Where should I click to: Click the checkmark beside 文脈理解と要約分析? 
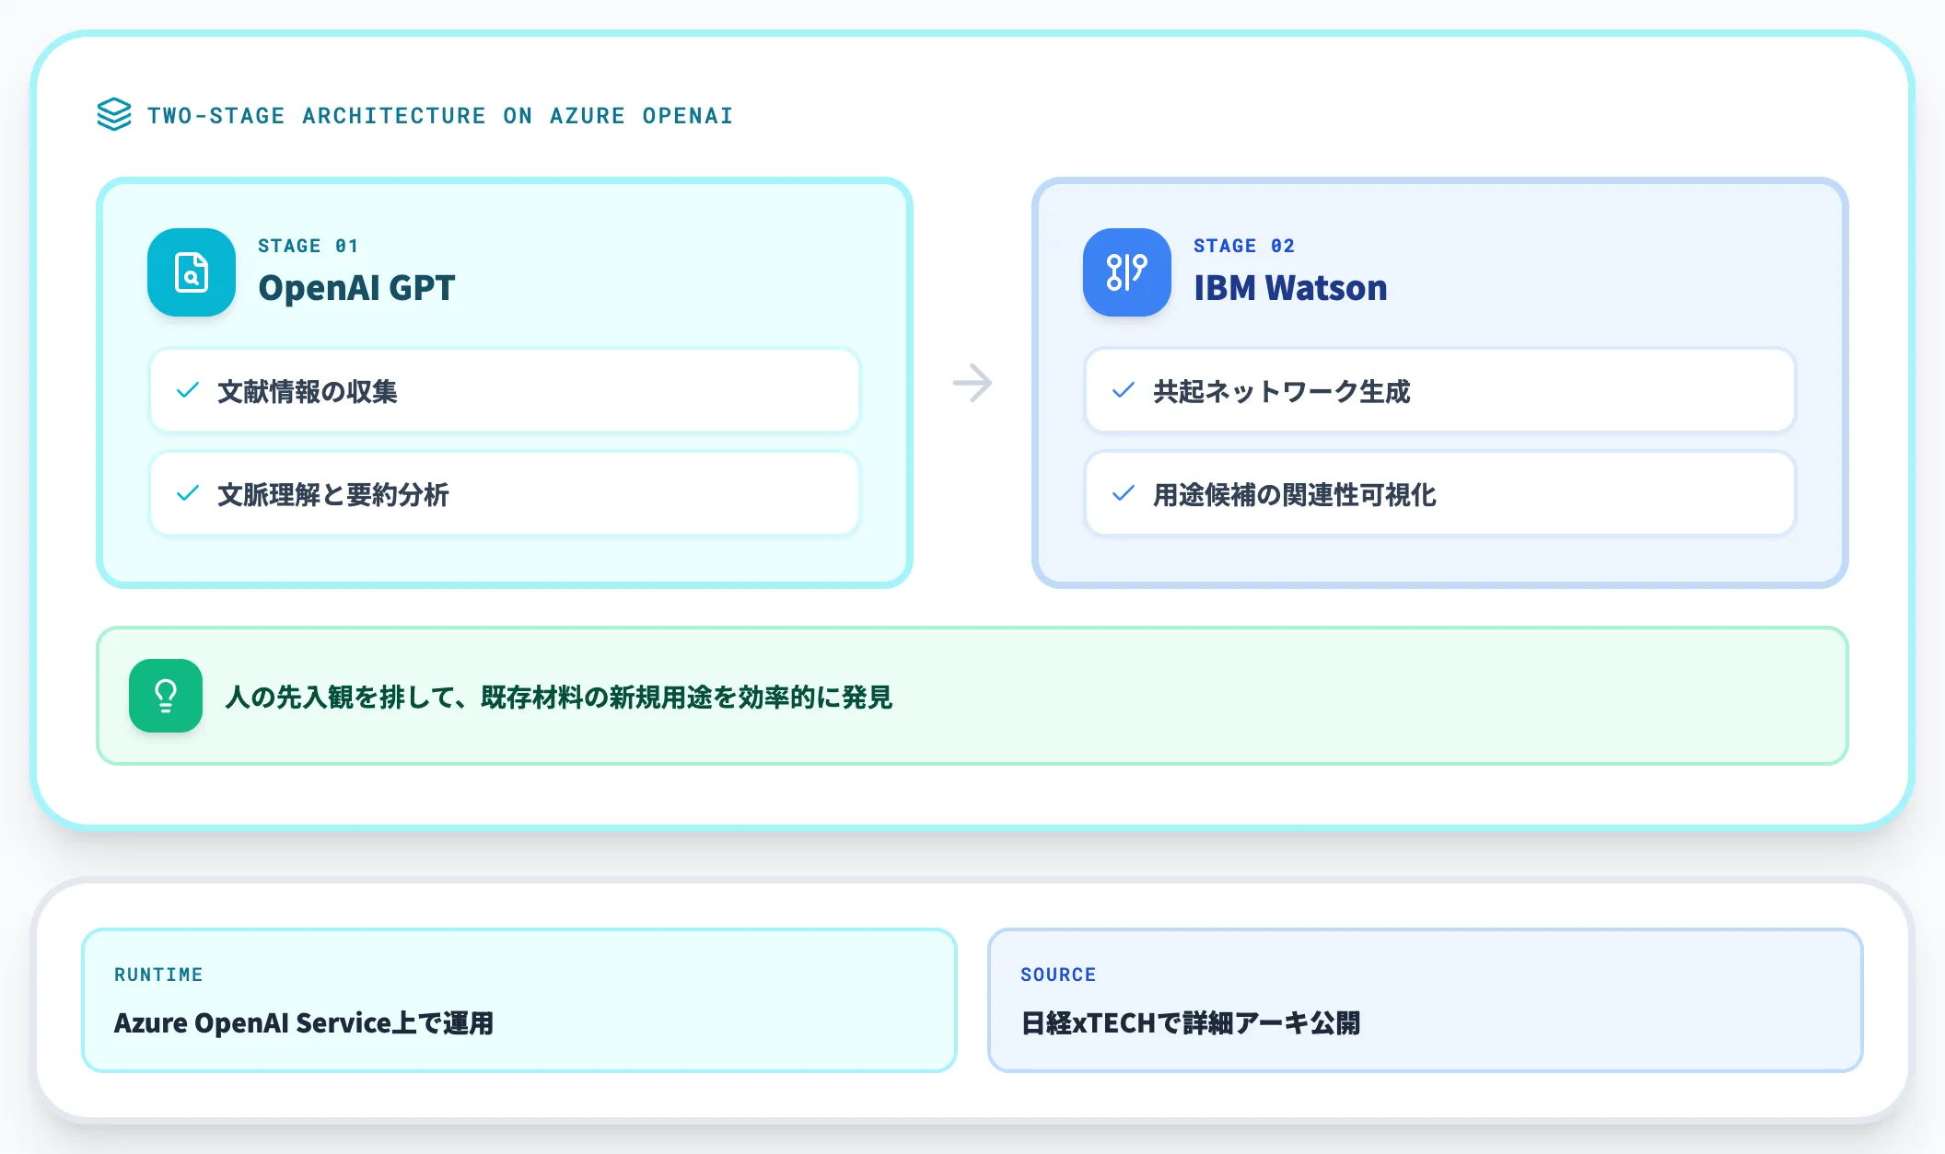(x=188, y=493)
